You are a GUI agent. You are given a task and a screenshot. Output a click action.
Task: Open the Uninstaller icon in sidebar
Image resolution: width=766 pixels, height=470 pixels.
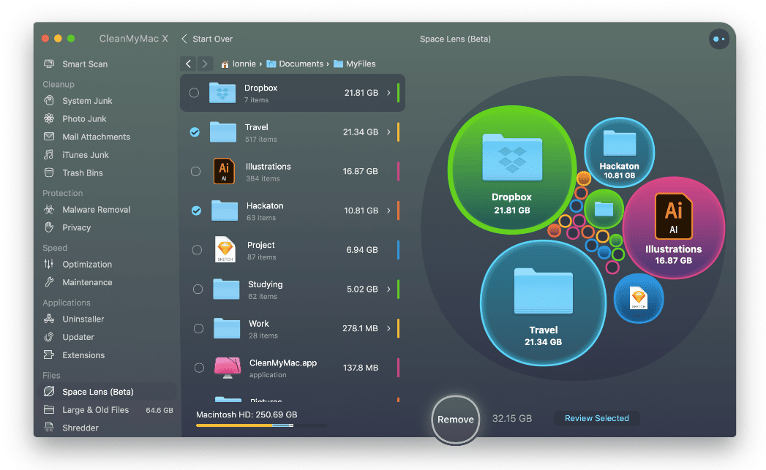[x=49, y=319]
